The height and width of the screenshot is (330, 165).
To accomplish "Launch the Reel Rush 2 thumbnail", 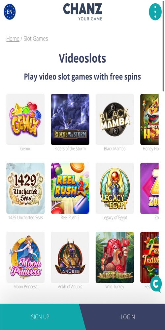I will point(70,188).
